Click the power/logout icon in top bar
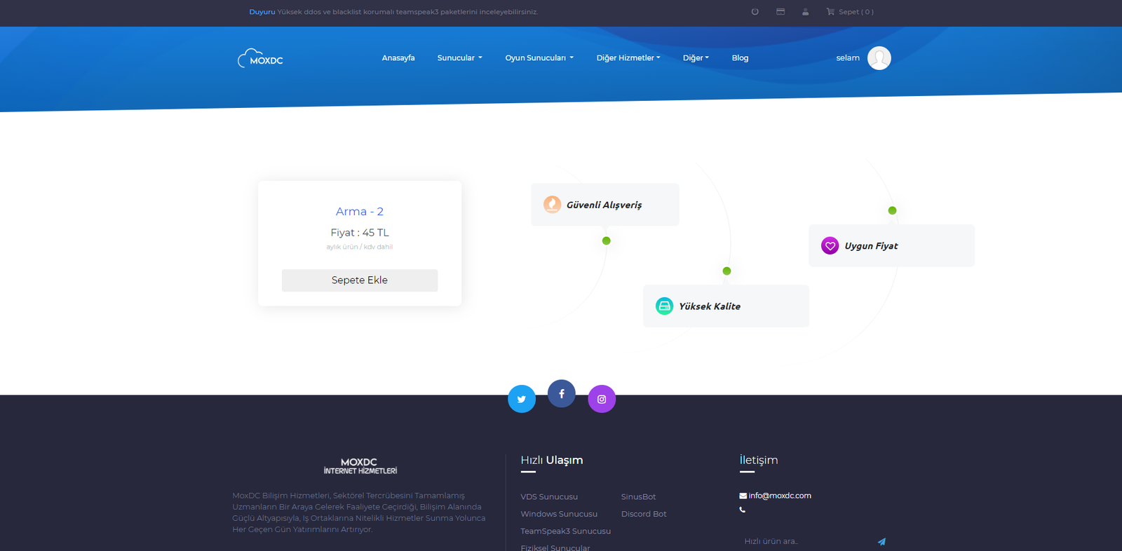This screenshot has height=551, width=1122. (x=755, y=12)
